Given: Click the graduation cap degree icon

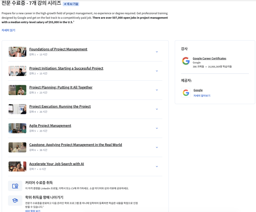Looking at the screenshot, I should tap(15, 200).
